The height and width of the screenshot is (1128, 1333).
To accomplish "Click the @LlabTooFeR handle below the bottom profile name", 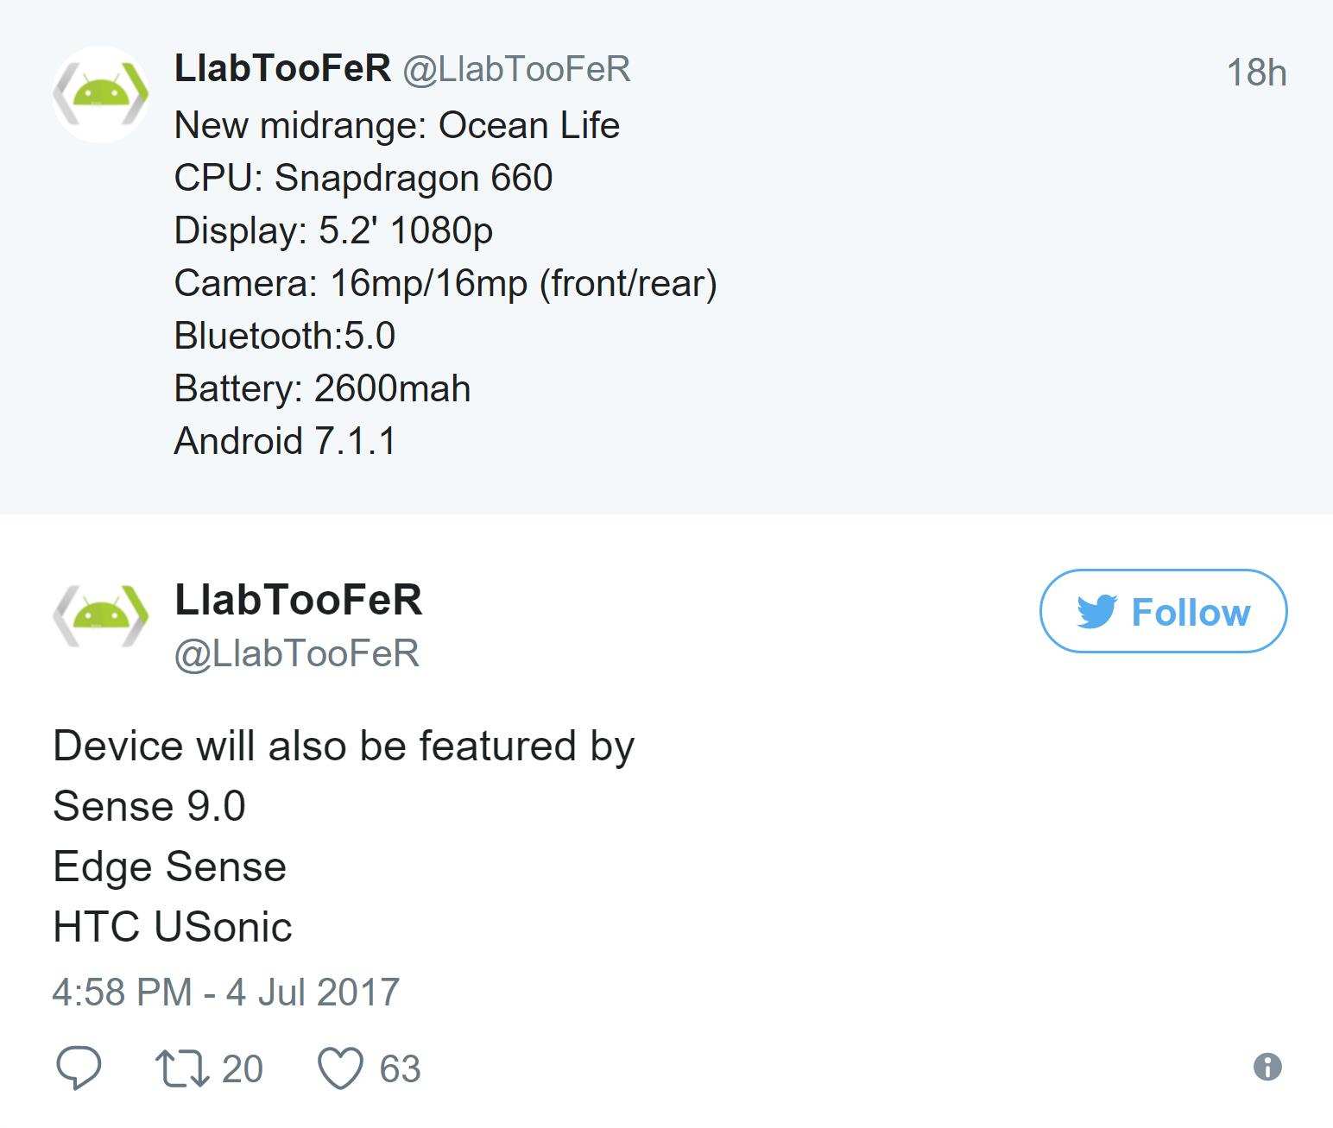I will click(x=298, y=653).
